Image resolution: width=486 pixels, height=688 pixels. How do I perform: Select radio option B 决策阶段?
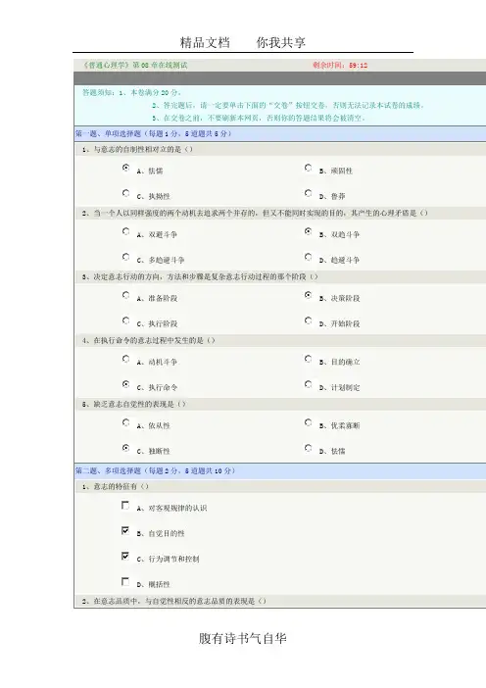point(309,295)
